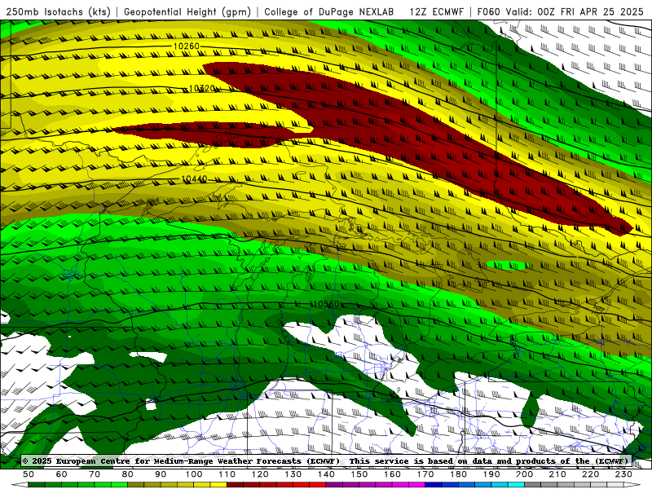The width and height of the screenshot is (652, 489).
Task: Click the 150 value on the color scale
Action: click(x=359, y=474)
